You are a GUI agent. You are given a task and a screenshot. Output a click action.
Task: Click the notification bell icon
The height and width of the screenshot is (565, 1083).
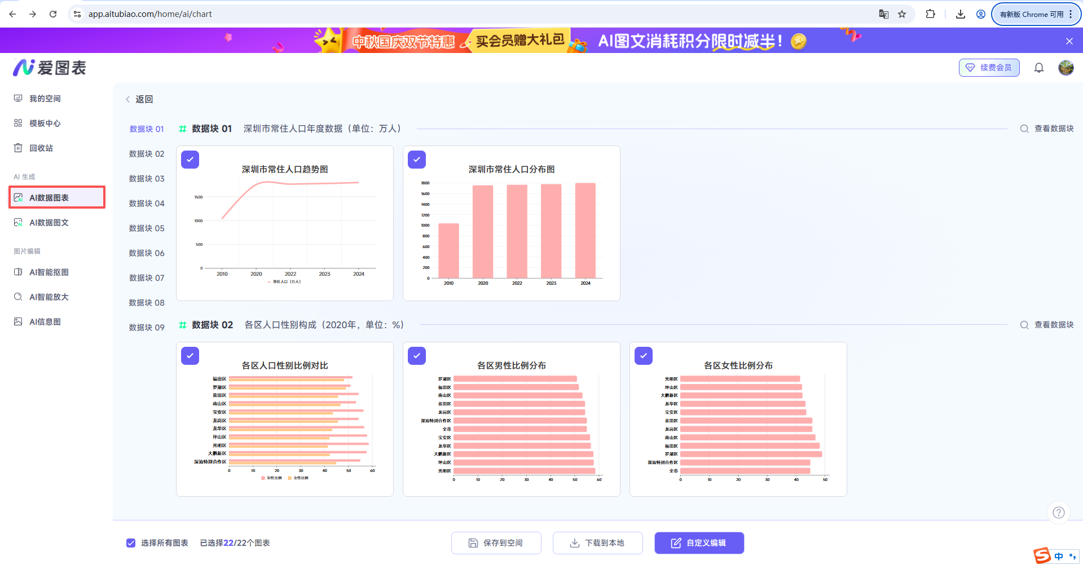1038,68
